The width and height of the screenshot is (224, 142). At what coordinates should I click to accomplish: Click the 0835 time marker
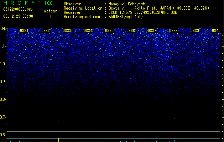click(x=109, y=31)
